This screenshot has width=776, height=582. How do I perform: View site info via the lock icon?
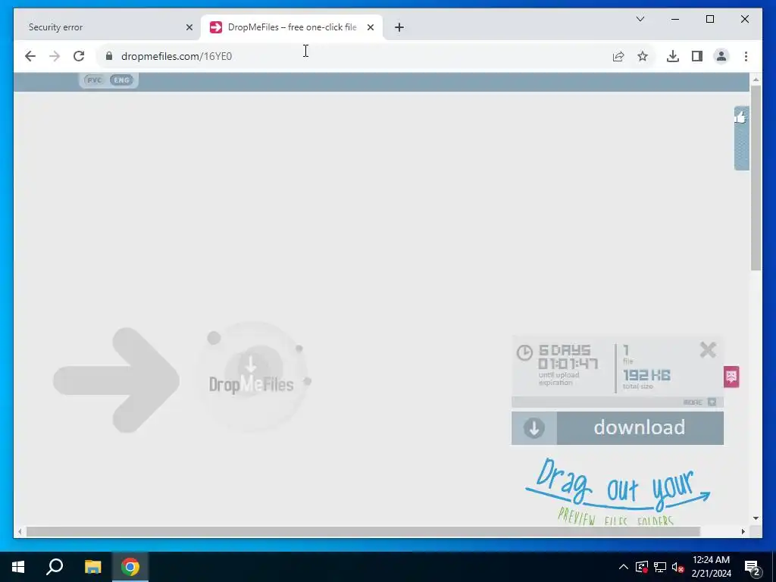(109, 56)
